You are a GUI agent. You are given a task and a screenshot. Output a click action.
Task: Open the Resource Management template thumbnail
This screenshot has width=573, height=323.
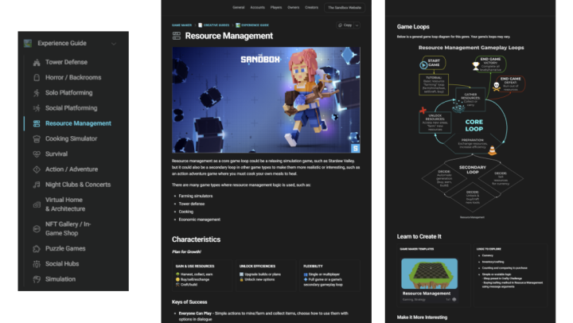(x=430, y=274)
